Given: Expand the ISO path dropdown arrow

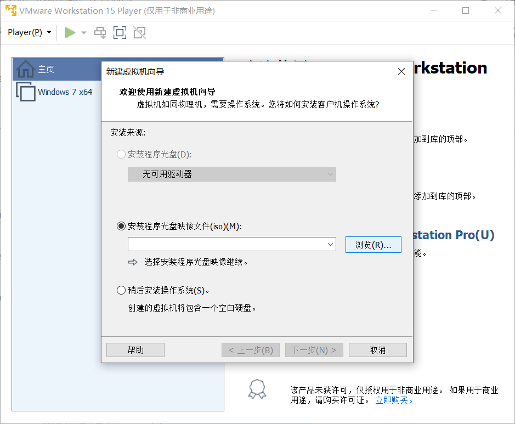Looking at the screenshot, I should click(330, 244).
